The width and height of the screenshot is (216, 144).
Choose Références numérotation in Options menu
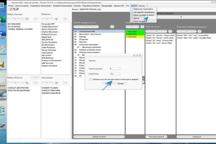[143, 9]
